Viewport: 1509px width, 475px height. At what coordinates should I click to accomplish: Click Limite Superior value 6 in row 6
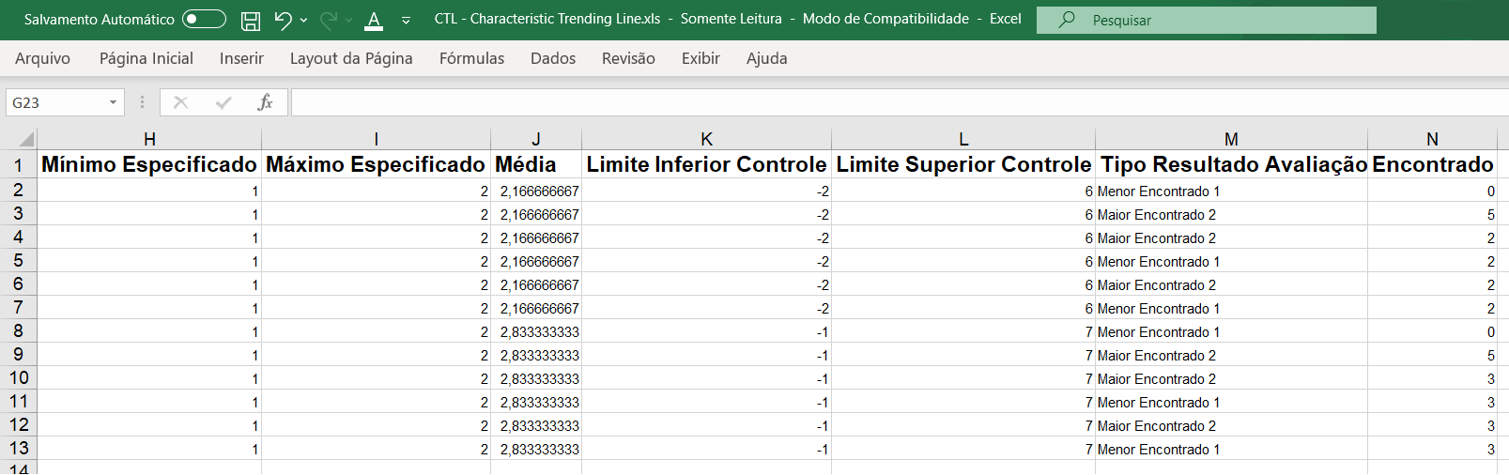click(963, 284)
